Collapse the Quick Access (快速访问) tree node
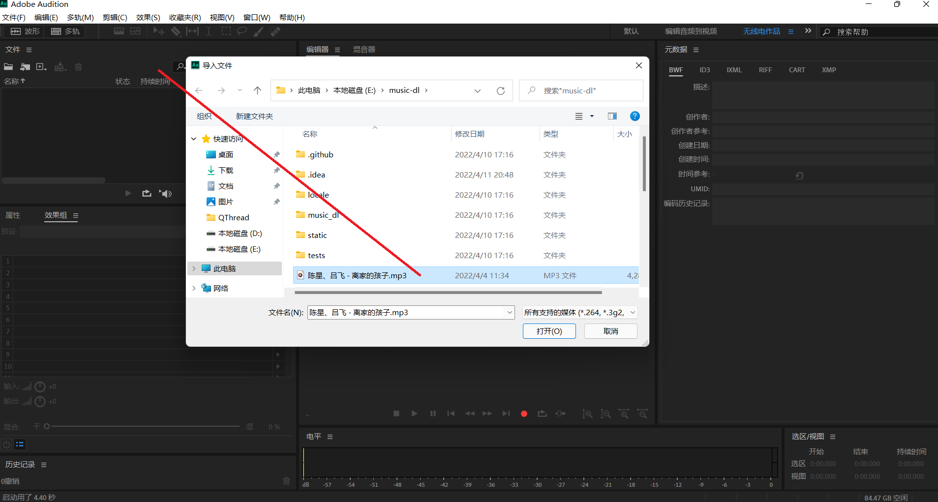Viewport: 938px width, 502px height. coord(194,139)
